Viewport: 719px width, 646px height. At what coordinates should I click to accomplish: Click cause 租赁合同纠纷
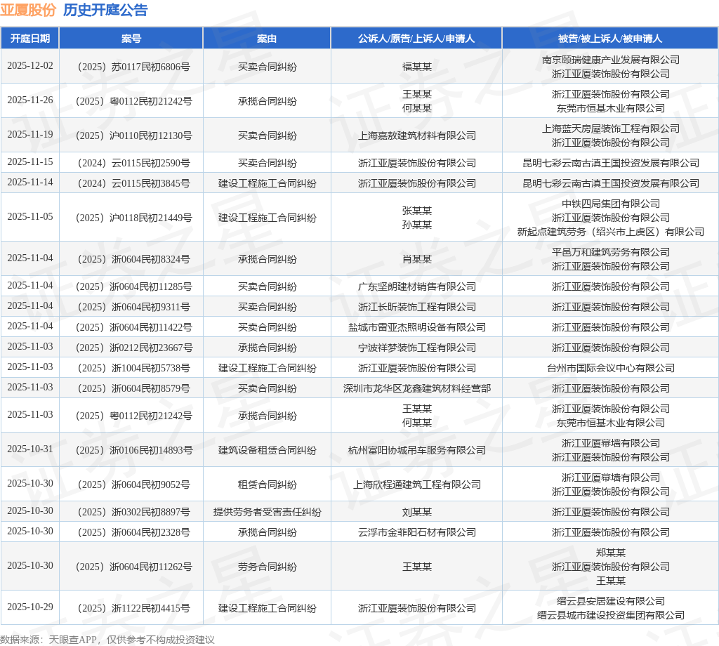click(x=267, y=485)
